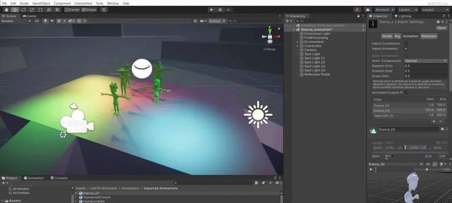Click the Open button in Inspector
The height and width of the screenshot is (203, 452).
(441, 28)
